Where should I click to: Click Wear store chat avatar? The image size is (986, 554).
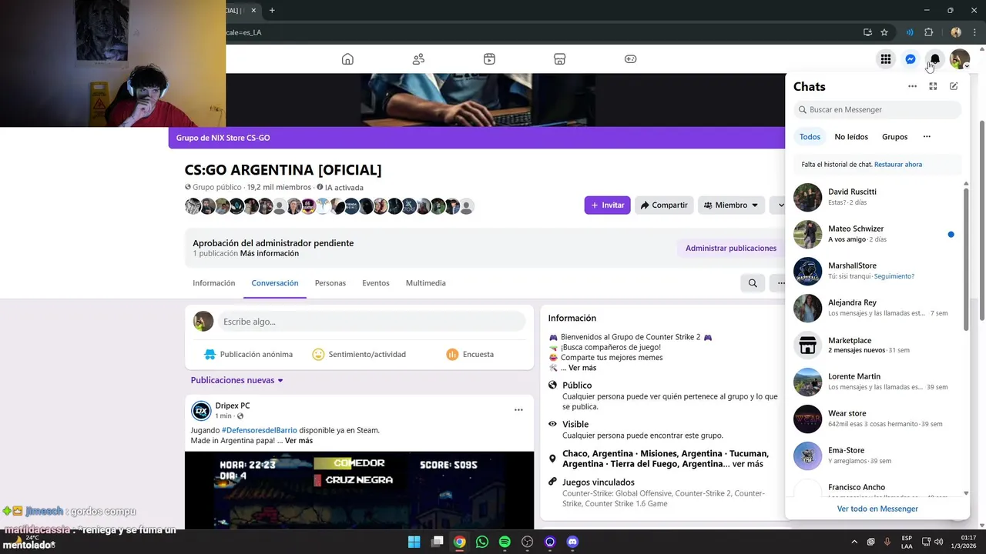808,419
